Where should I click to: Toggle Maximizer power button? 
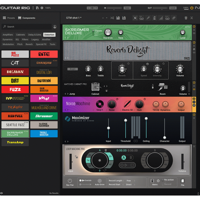[194, 114]
